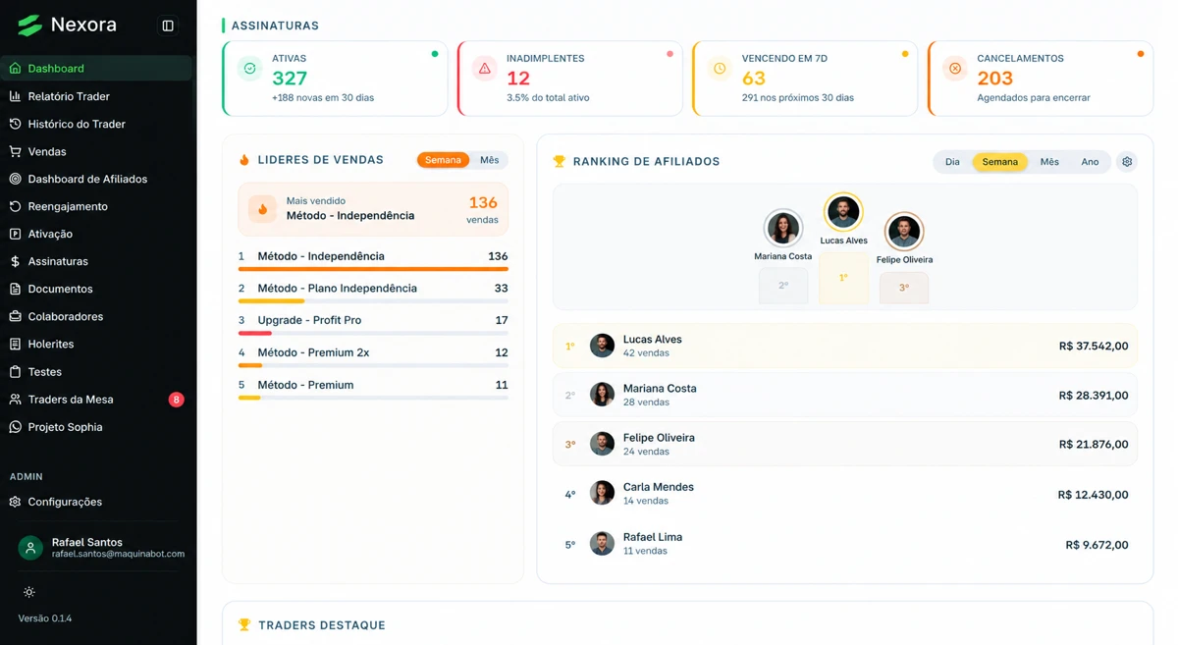Click the Método - Independência orange progress bar
The height and width of the screenshot is (645, 1178).
373,268
